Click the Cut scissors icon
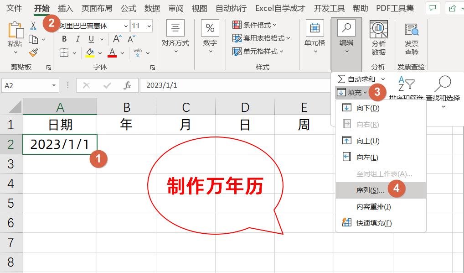The height and width of the screenshot is (273, 464). pyautogui.click(x=33, y=25)
